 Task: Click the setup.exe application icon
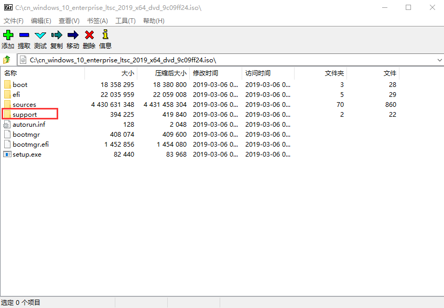pos(7,155)
